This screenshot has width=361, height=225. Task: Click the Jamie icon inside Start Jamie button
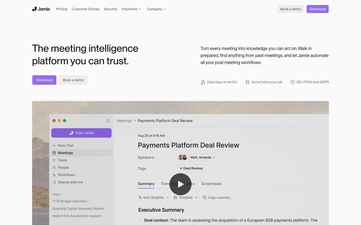coord(71,133)
